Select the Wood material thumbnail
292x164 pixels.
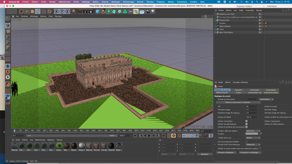coord(74,146)
